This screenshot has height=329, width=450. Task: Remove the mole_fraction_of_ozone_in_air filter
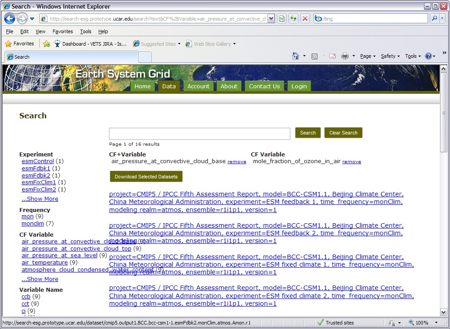click(x=351, y=162)
